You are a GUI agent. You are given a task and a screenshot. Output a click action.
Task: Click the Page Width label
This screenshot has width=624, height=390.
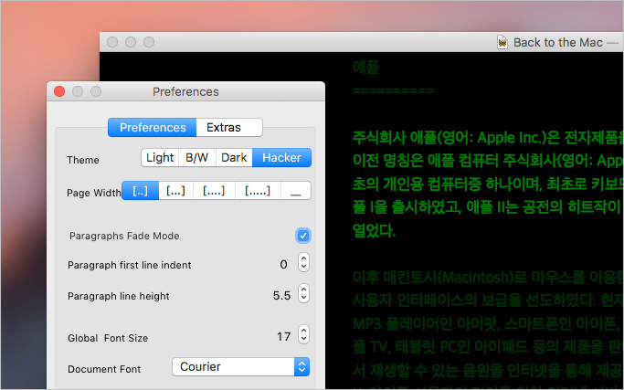94,193
